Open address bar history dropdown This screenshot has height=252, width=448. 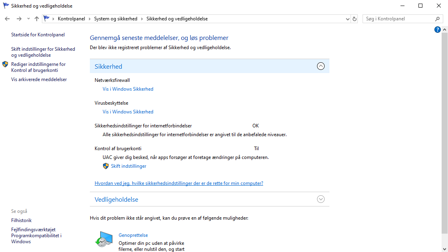click(x=347, y=19)
